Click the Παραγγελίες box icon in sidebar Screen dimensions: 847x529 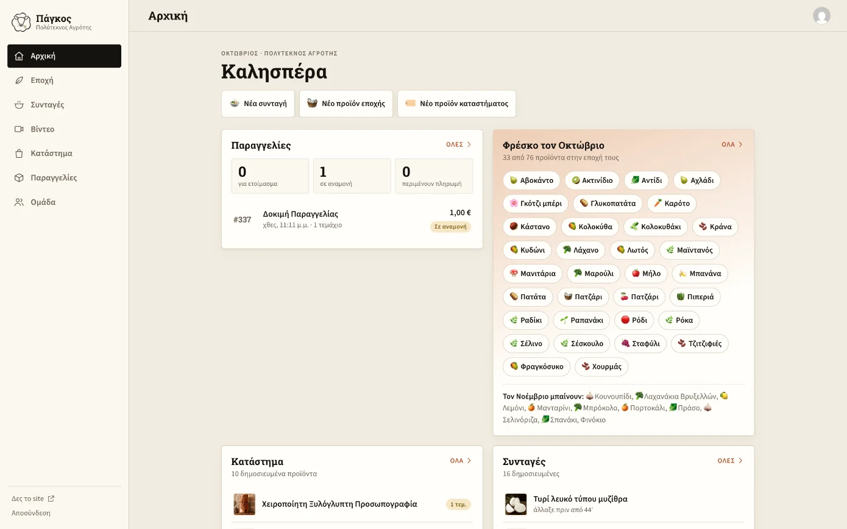pyautogui.click(x=19, y=178)
